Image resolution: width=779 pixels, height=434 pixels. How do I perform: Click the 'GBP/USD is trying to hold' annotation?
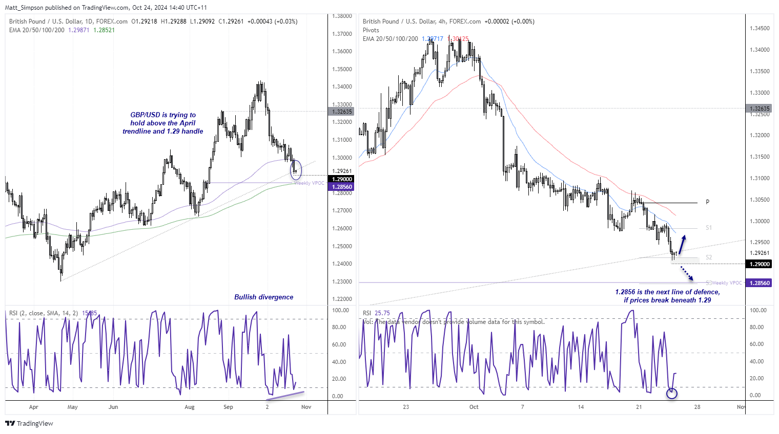[x=163, y=123]
